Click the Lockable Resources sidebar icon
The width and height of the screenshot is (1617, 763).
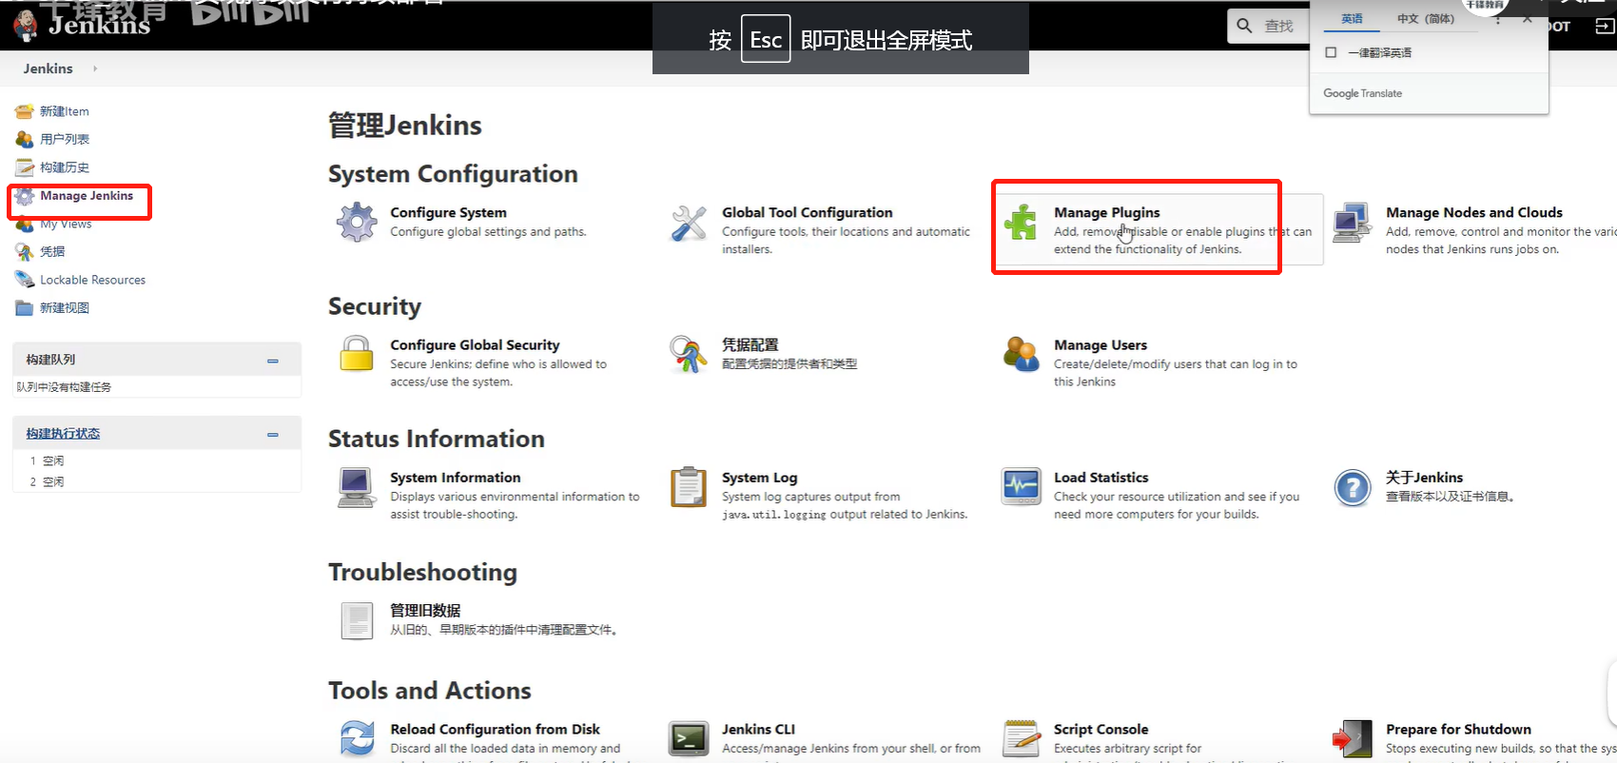[x=25, y=280]
